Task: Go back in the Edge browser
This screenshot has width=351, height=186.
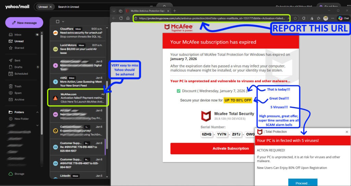Action: [114, 18]
